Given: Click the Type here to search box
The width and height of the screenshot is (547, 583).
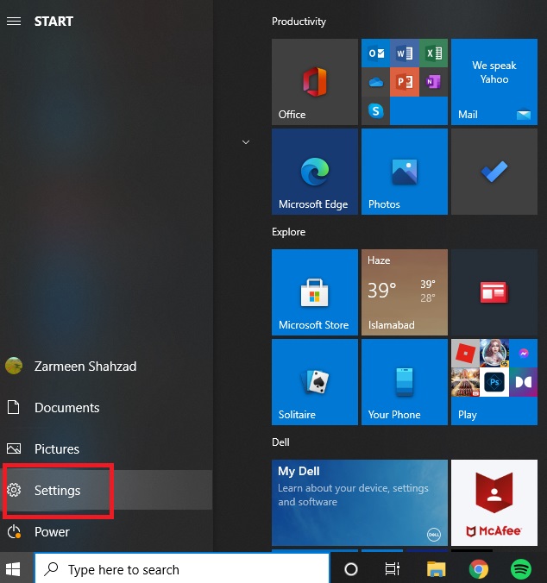Looking at the screenshot, I should [182, 569].
